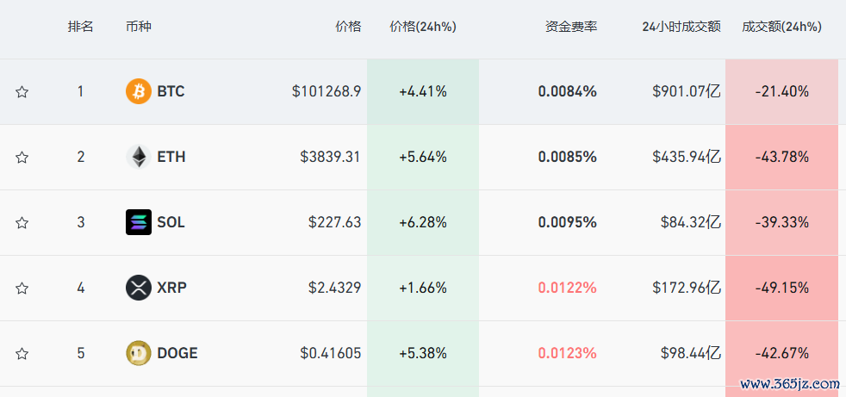Click the $172.96亿 volume value
Image resolution: width=846 pixels, height=397 pixels.
click(x=687, y=288)
